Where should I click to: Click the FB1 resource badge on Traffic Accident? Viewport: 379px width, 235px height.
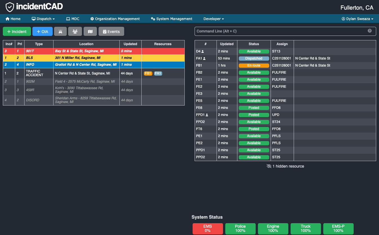[x=148, y=73]
